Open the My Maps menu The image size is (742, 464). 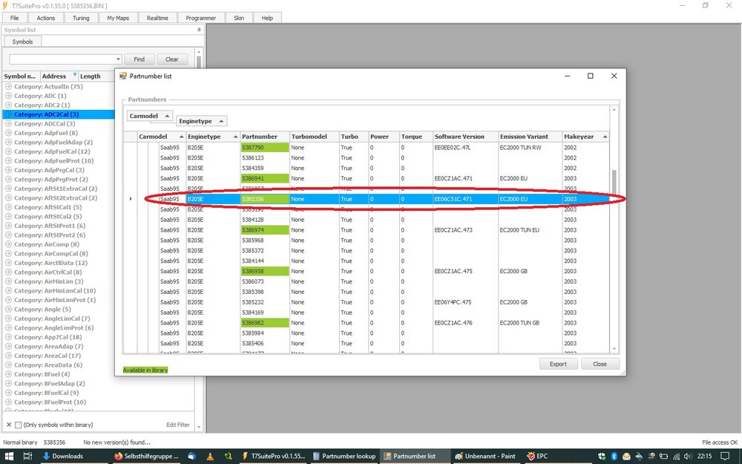pos(118,18)
